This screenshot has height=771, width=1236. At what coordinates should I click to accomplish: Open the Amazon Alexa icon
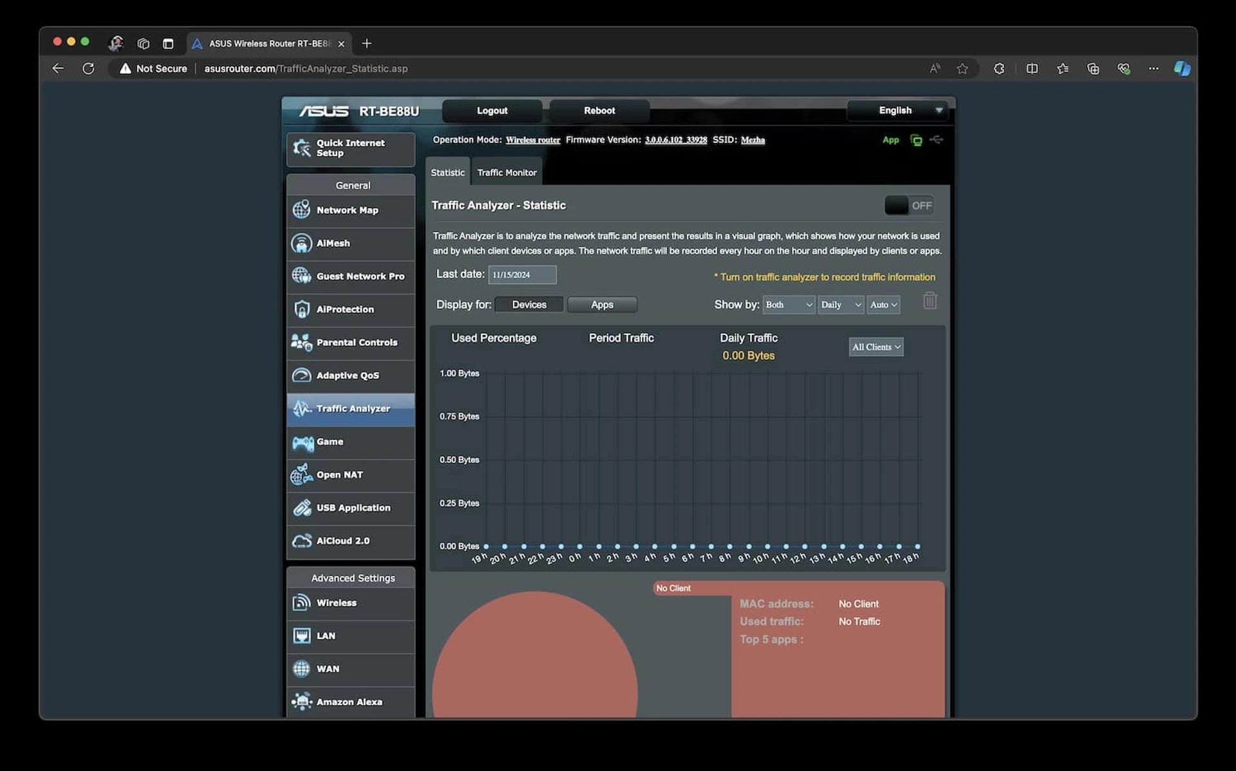[x=301, y=701]
